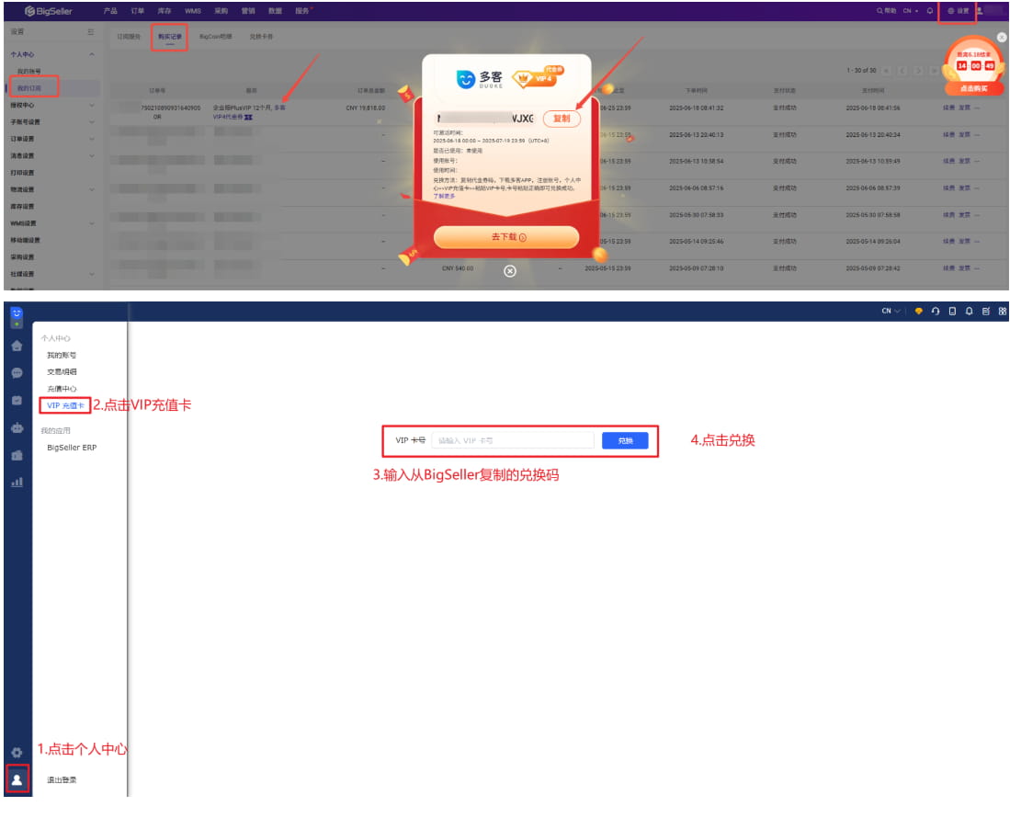Open the Duoke chat bubble icon
Image resolution: width=1010 pixels, height=818 pixels.
[x=17, y=373]
